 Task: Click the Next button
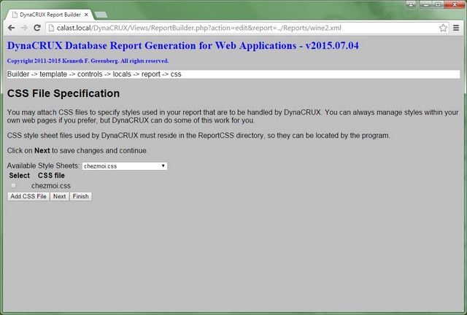59,196
